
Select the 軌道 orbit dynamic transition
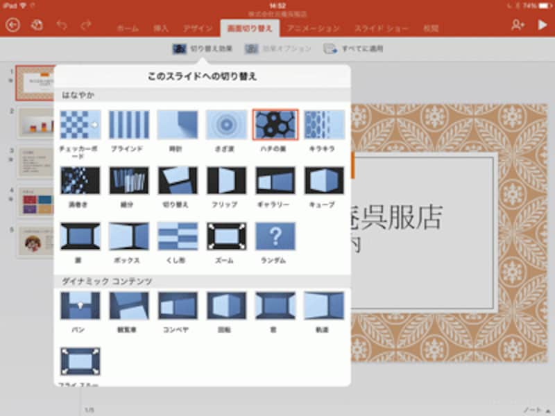(x=324, y=306)
